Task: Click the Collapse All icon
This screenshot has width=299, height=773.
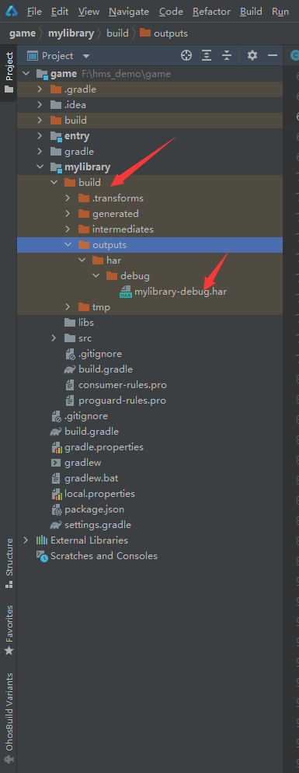Action: click(x=227, y=56)
